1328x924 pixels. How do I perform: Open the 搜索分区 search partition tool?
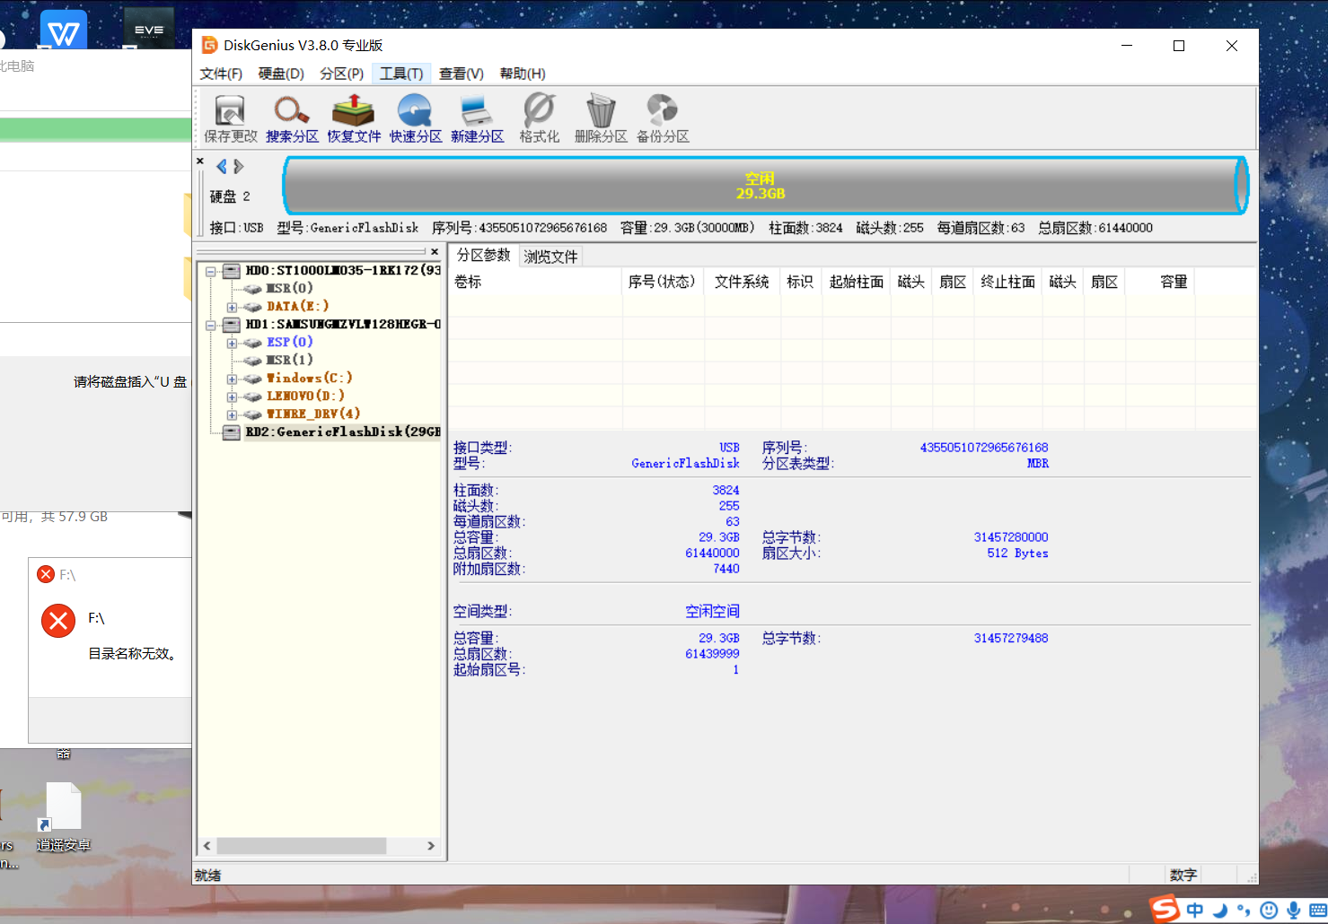pos(292,118)
